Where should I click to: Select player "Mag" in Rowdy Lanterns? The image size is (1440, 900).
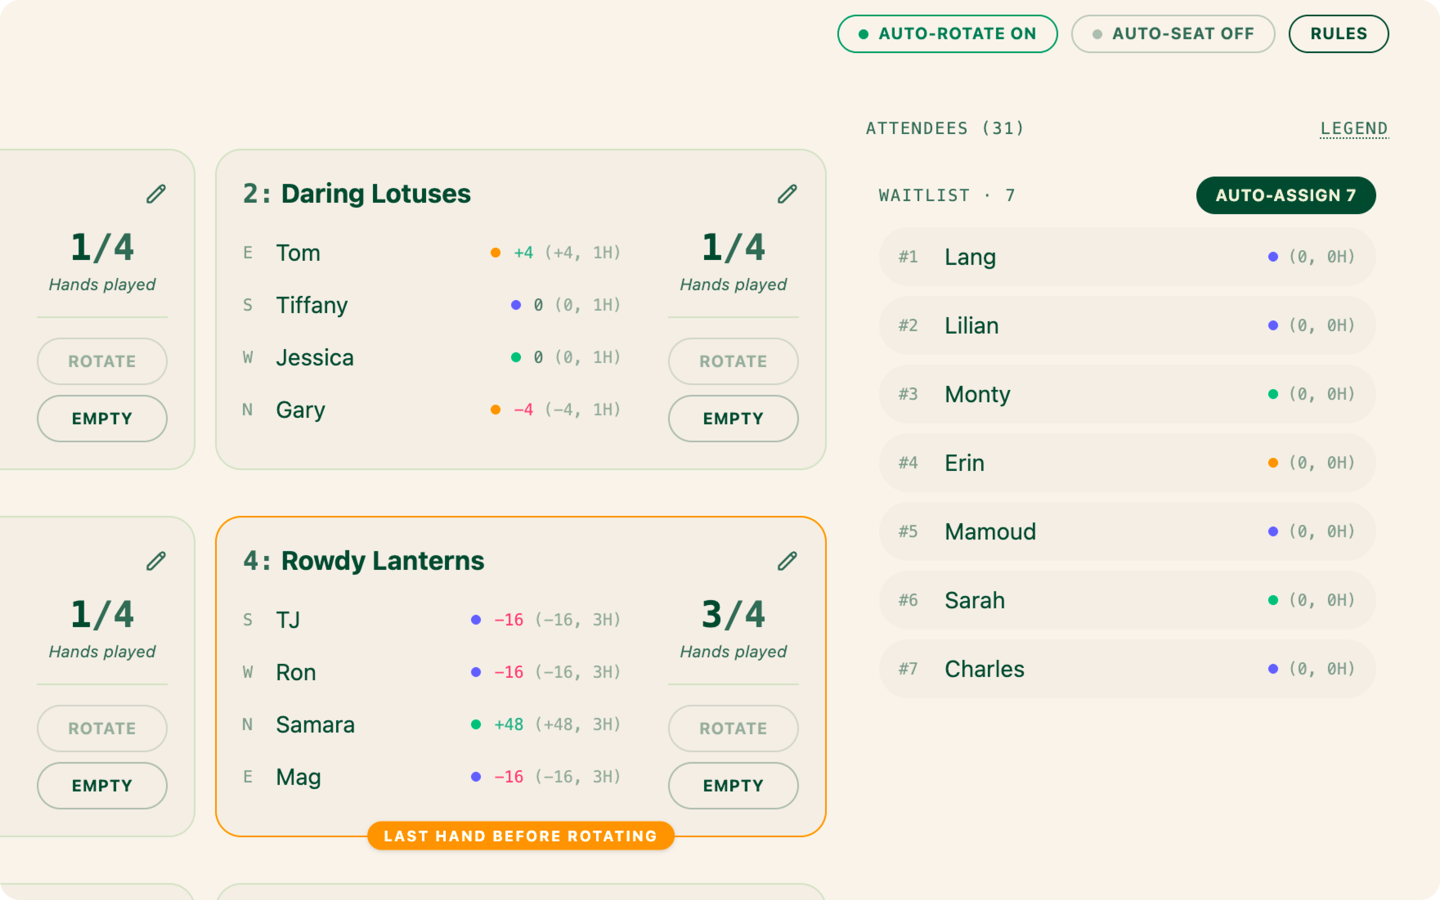pyautogui.click(x=299, y=777)
